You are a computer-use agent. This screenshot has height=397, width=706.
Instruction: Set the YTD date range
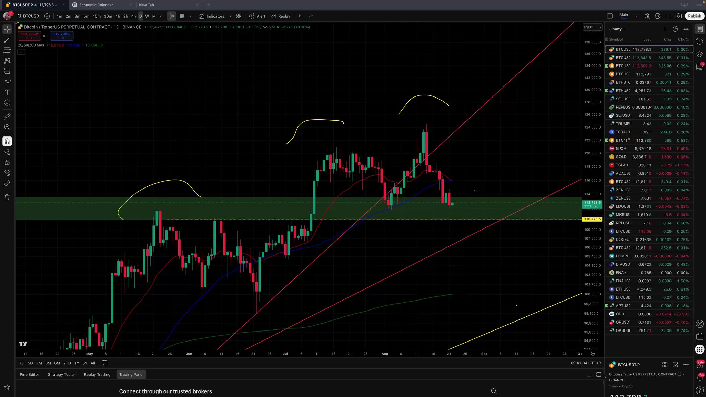[x=67, y=363]
